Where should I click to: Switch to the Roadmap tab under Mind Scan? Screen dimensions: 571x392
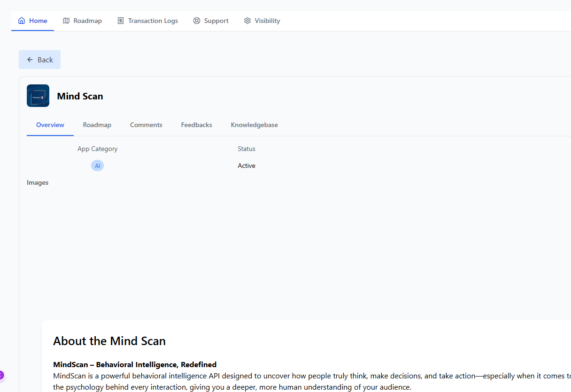pos(97,125)
